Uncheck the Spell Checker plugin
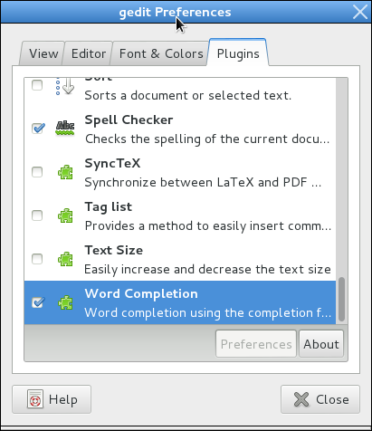 coord(38,129)
